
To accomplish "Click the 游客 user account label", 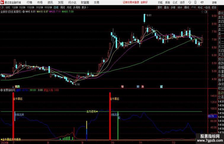I will point(214,2).
